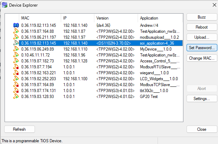218x144 pixels.
Task: Click the red stopped icon for ModbusRTUSlave device
Action: [x=16, y=67]
